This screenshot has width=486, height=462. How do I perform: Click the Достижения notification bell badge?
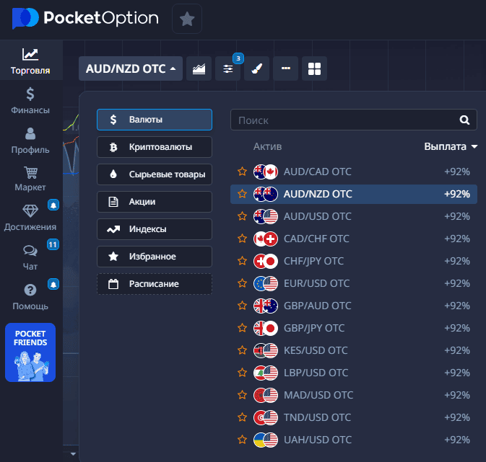(x=53, y=205)
